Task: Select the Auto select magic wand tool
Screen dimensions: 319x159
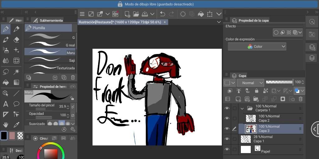Action: coord(17,72)
